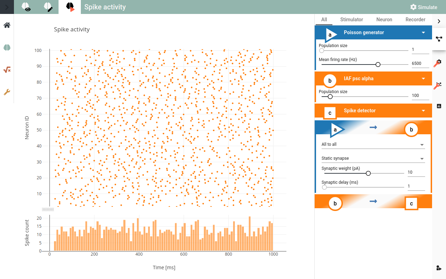
Task: Open the Poisson generator dropdown arrow
Action: point(423,32)
